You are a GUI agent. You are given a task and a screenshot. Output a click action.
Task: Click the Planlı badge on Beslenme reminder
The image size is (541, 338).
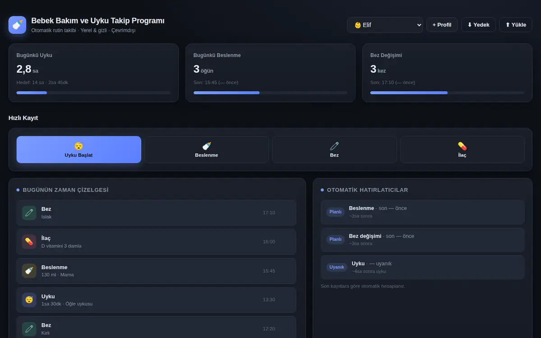pos(335,212)
